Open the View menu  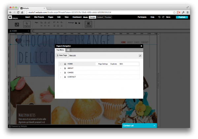(67, 17)
